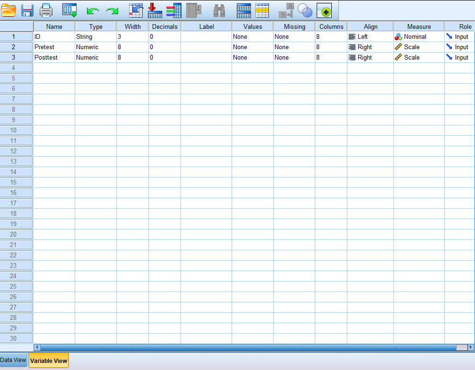Open the Input role cell for Pretest
Screen dimensions: 475x370
click(460, 47)
